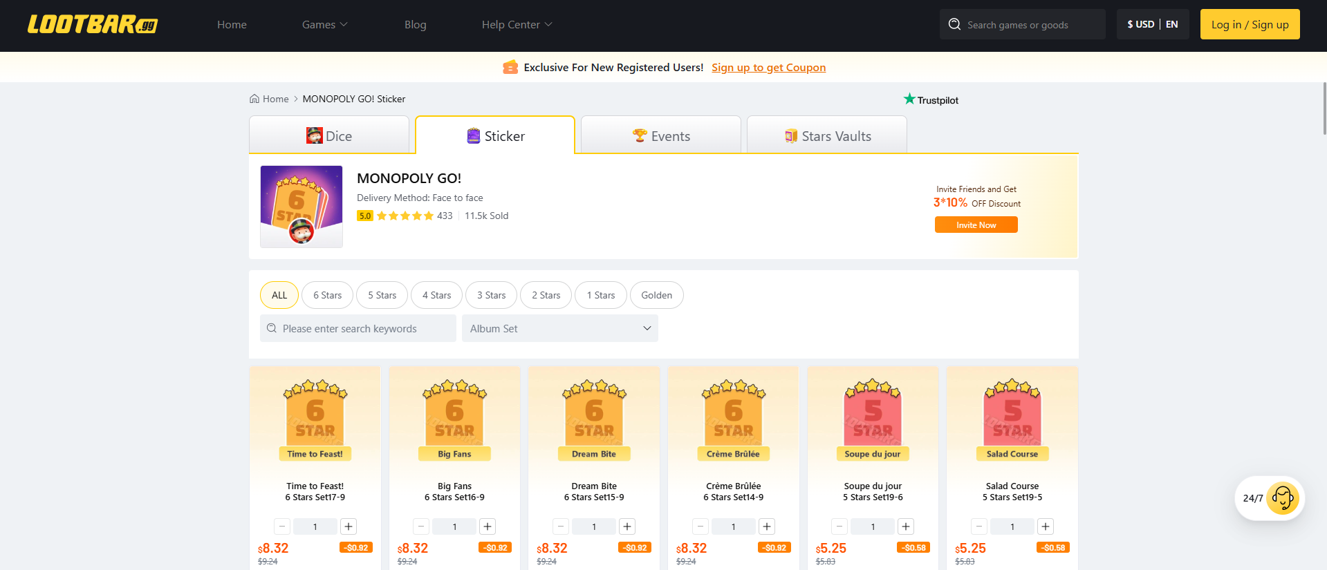Click the search magnifier icon in header
This screenshot has width=1327, height=570.
tap(954, 25)
